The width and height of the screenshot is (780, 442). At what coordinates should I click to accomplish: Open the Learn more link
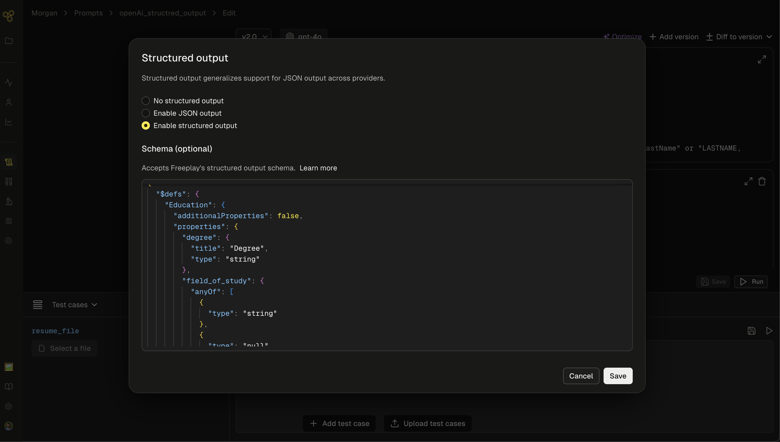pyautogui.click(x=318, y=168)
